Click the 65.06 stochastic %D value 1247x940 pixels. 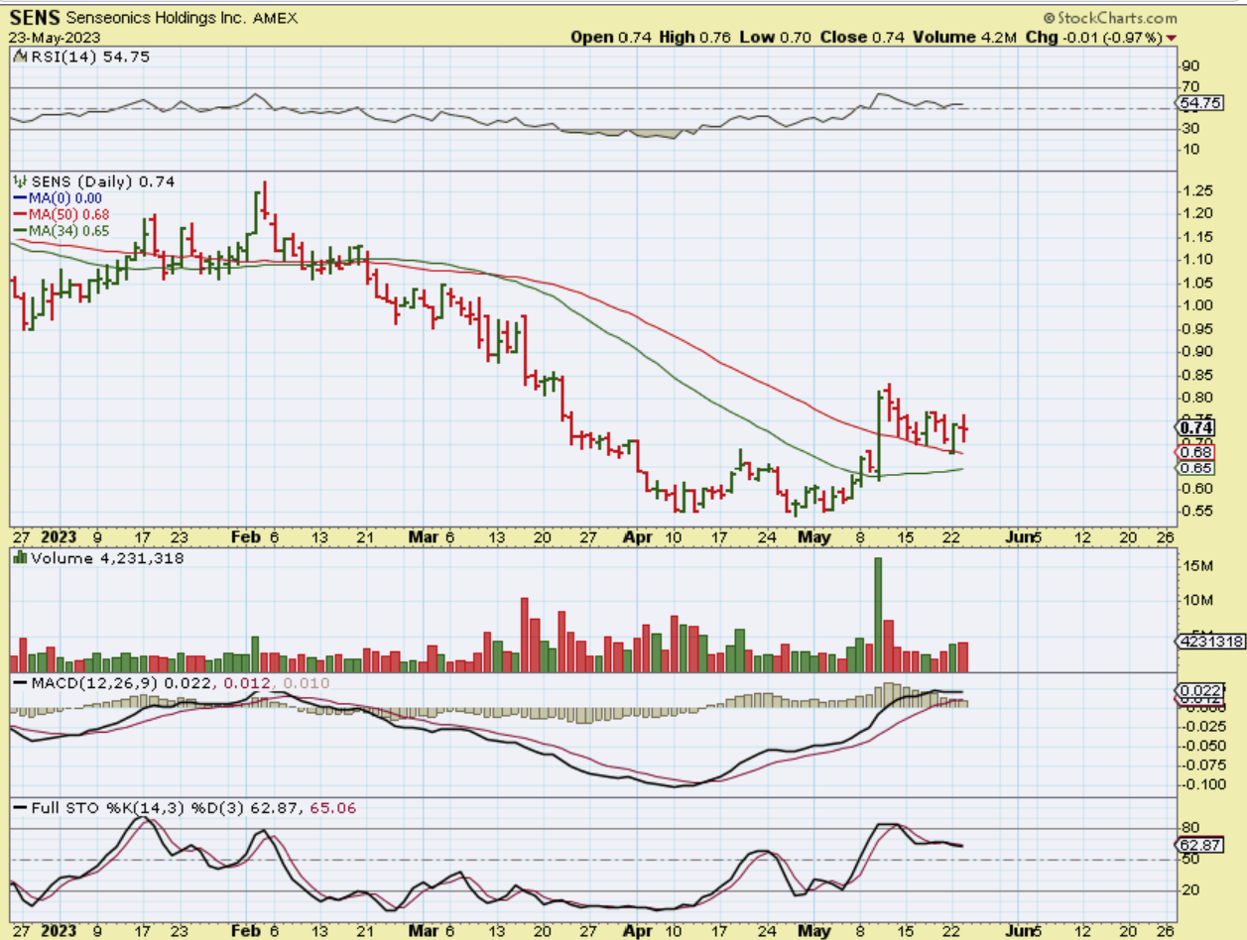335,808
